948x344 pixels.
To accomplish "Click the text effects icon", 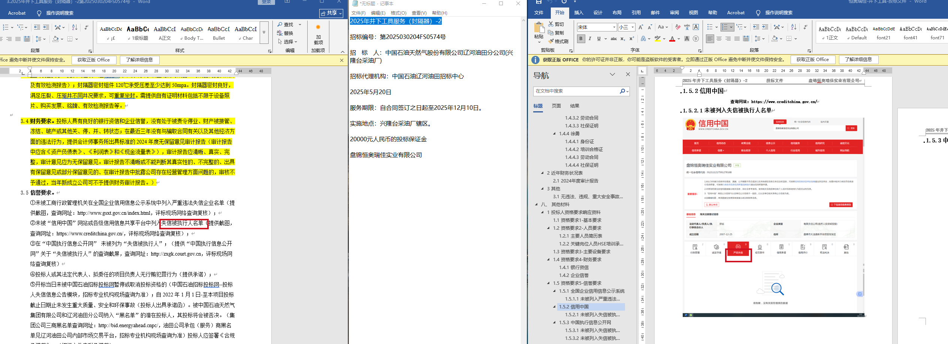I will point(643,39).
